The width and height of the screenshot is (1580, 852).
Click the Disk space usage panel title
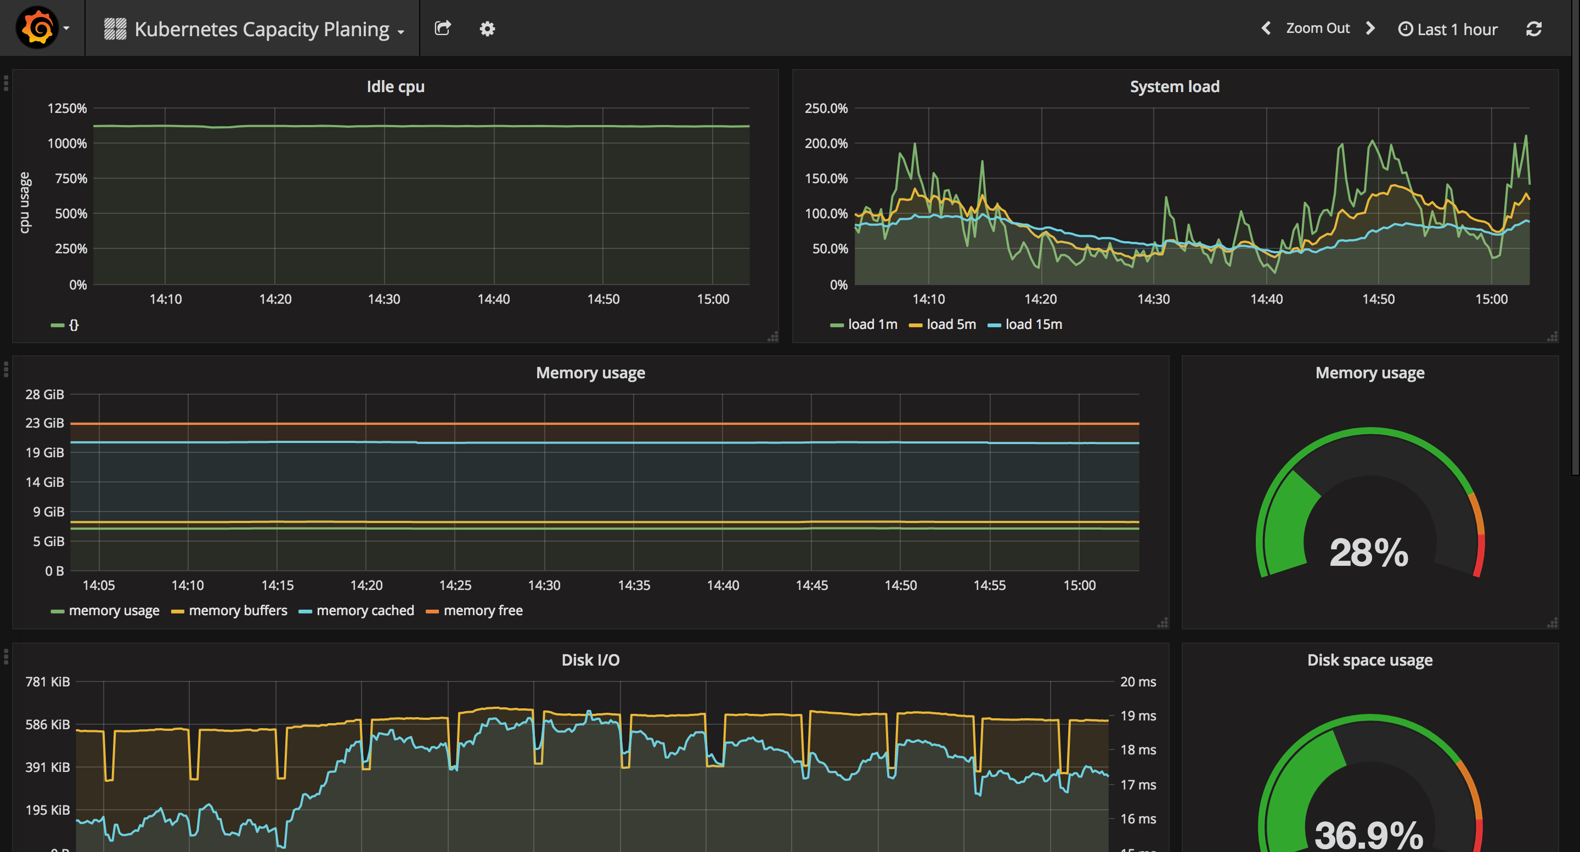click(1370, 660)
